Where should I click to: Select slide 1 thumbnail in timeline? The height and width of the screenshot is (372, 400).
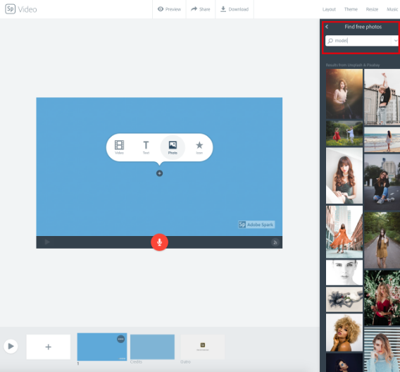(x=102, y=347)
